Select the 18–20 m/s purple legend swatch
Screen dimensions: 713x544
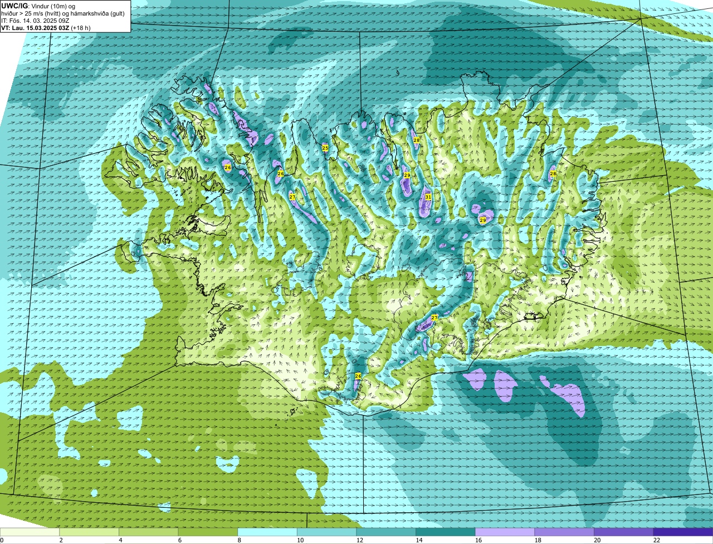point(564,532)
